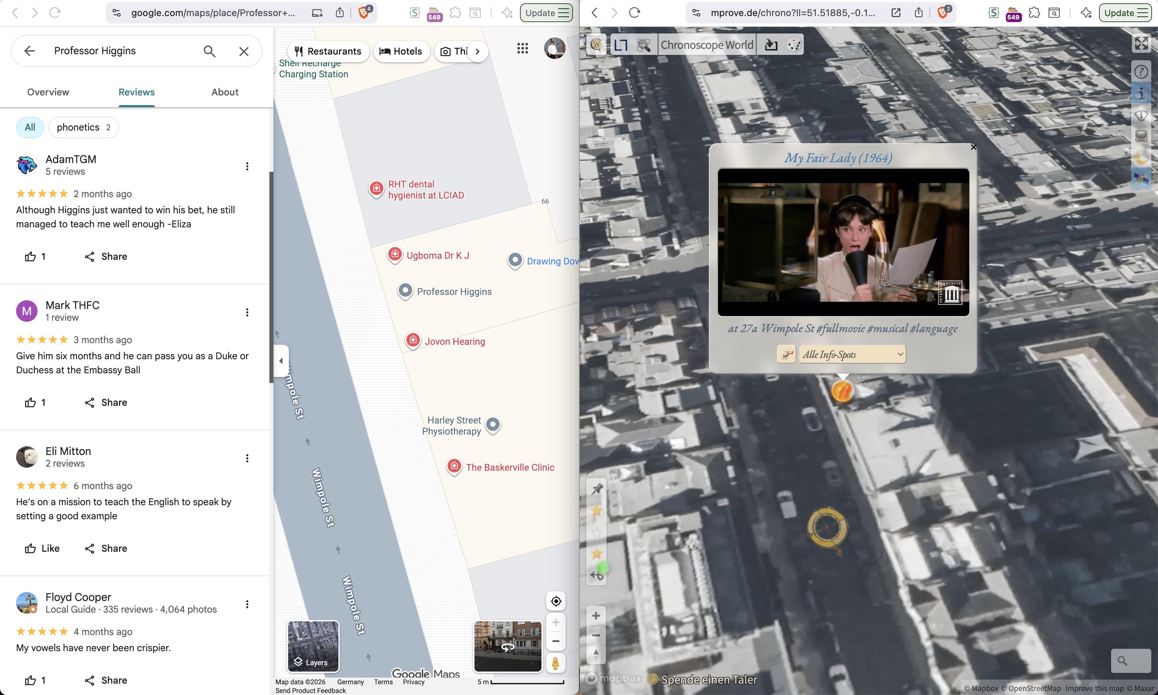Like AdamTGM's review

35,256
